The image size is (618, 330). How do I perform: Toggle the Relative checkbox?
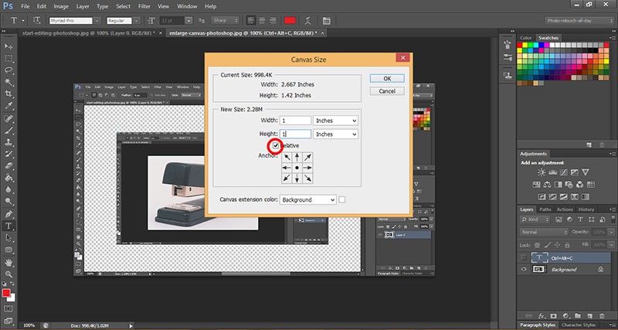(x=277, y=145)
